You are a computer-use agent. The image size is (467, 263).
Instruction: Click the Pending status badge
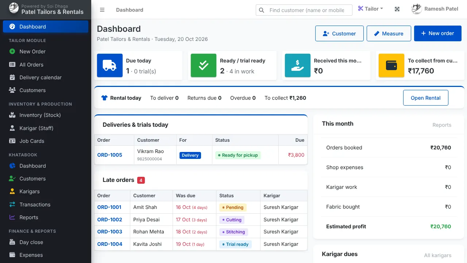233,207
